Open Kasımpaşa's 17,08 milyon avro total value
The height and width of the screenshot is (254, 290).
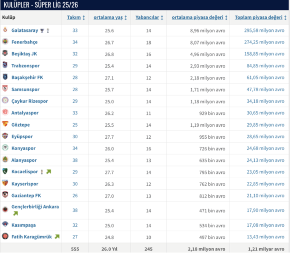265,225
